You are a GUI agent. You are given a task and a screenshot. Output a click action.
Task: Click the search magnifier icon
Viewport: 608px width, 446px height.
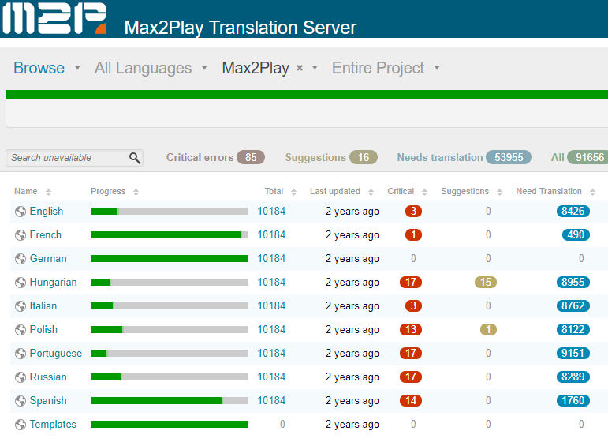[135, 158]
